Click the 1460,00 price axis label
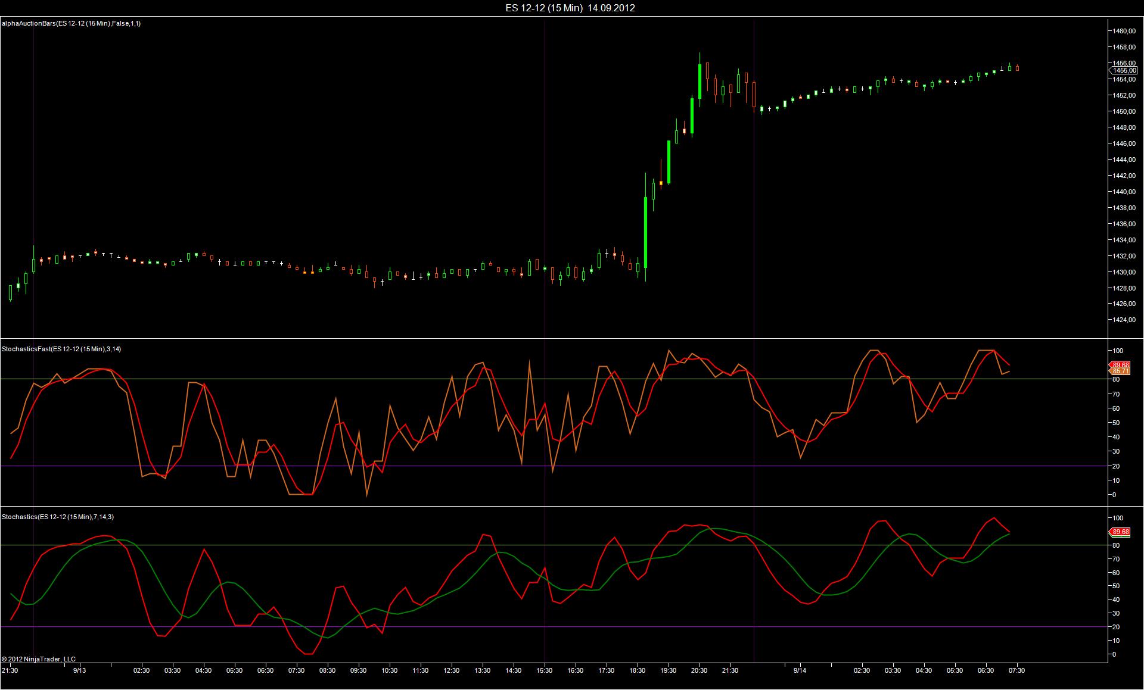The width and height of the screenshot is (1144, 690). coord(1124,31)
